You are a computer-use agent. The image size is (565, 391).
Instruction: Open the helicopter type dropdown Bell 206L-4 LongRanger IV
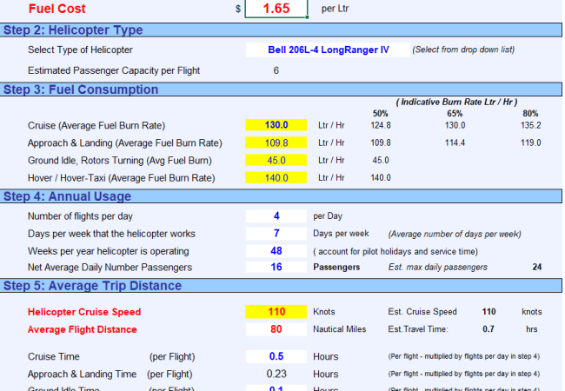(328, 50)
